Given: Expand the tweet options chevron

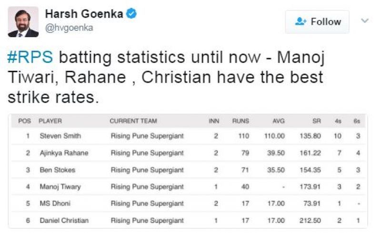Looking at the screenshot, I should coord(365,20).
